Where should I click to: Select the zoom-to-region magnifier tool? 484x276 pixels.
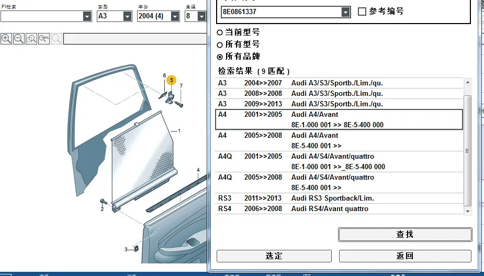click(31, 39)
